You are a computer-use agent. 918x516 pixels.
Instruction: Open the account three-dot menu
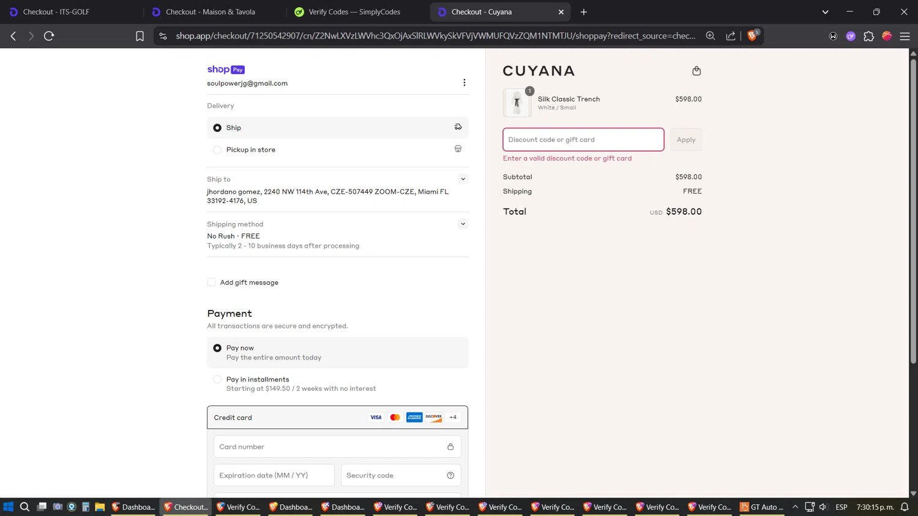[465, 83]
